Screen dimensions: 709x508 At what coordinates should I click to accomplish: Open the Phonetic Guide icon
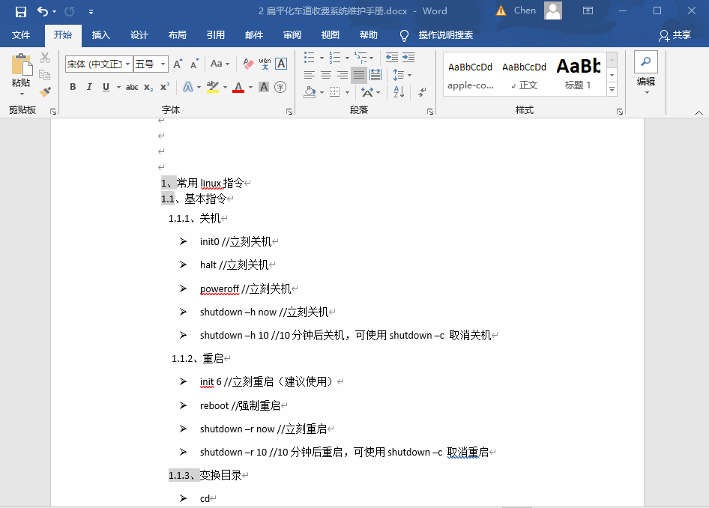(x=266, y=63)
